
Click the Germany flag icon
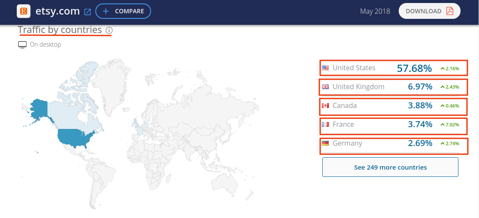point(325,143)
